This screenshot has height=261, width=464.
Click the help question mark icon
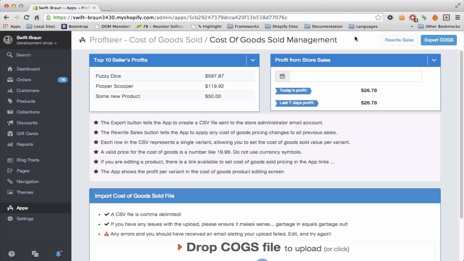tap(12, 254)
